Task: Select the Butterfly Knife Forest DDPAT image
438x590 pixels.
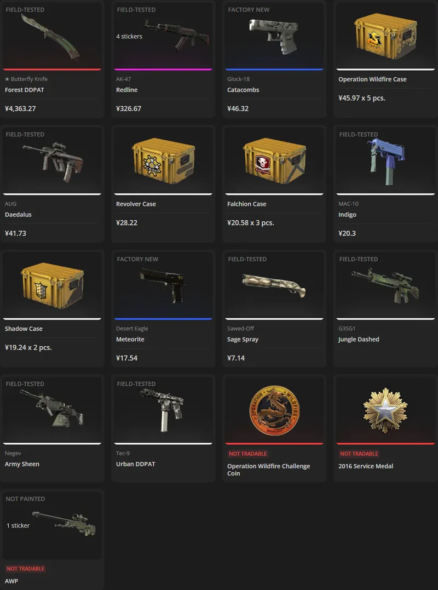Action: 51,37
